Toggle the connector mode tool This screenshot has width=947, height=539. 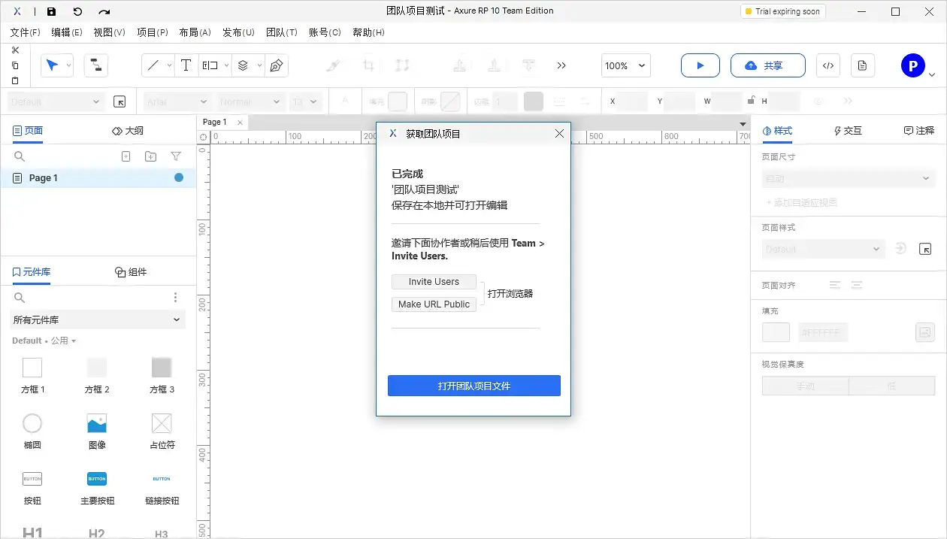tap(96, 65)
